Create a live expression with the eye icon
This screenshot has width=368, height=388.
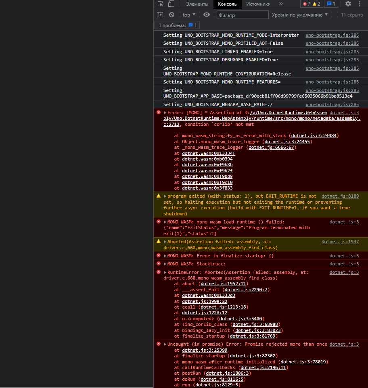tap(206, 15)
